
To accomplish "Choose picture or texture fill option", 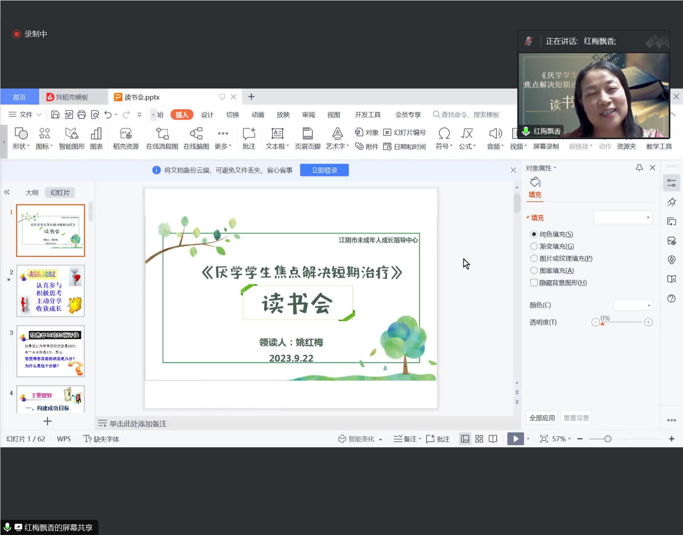I will (x=534, y=258).
